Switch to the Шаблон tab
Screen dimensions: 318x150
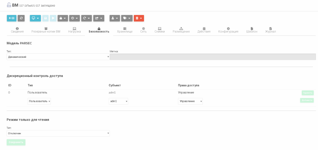click(x=252, y=30)
